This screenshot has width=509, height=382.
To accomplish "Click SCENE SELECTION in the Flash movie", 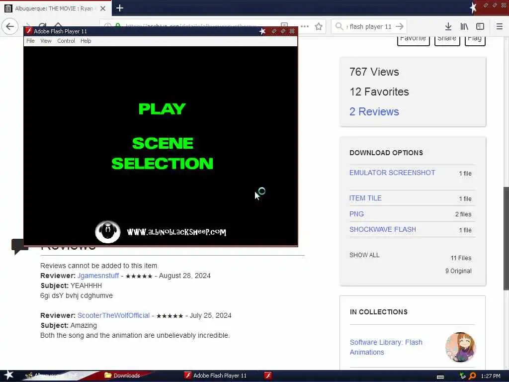I will click(x=163, y=153).
